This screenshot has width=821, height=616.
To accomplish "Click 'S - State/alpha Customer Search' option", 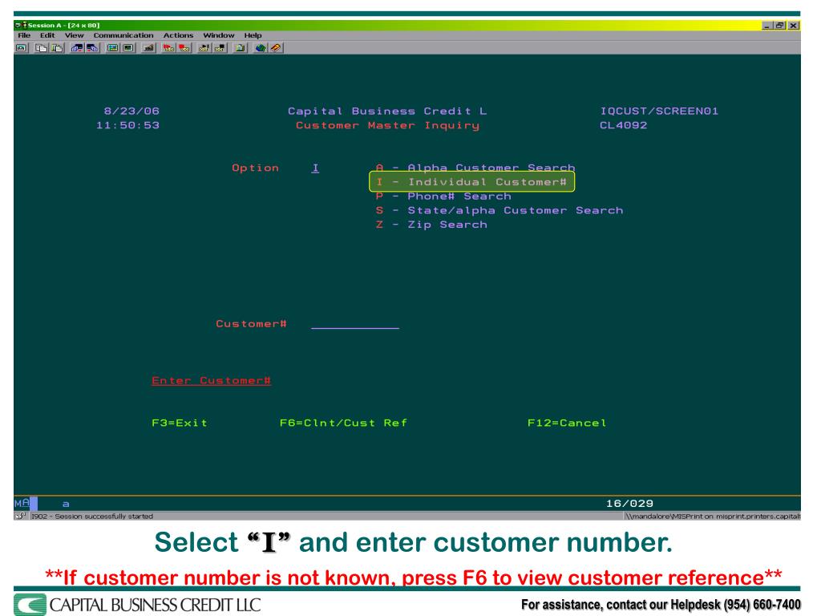I will tap(499, 210).
